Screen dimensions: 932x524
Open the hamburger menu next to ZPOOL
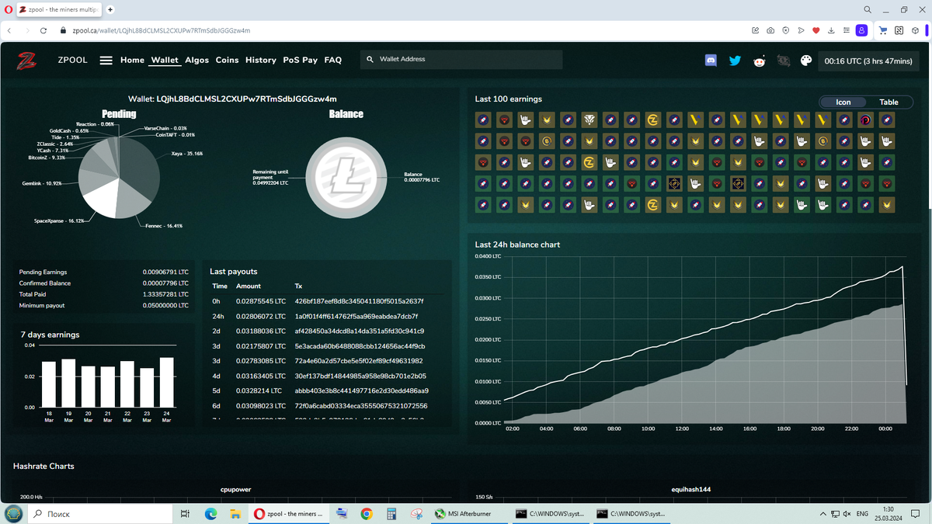coord(107,61)
